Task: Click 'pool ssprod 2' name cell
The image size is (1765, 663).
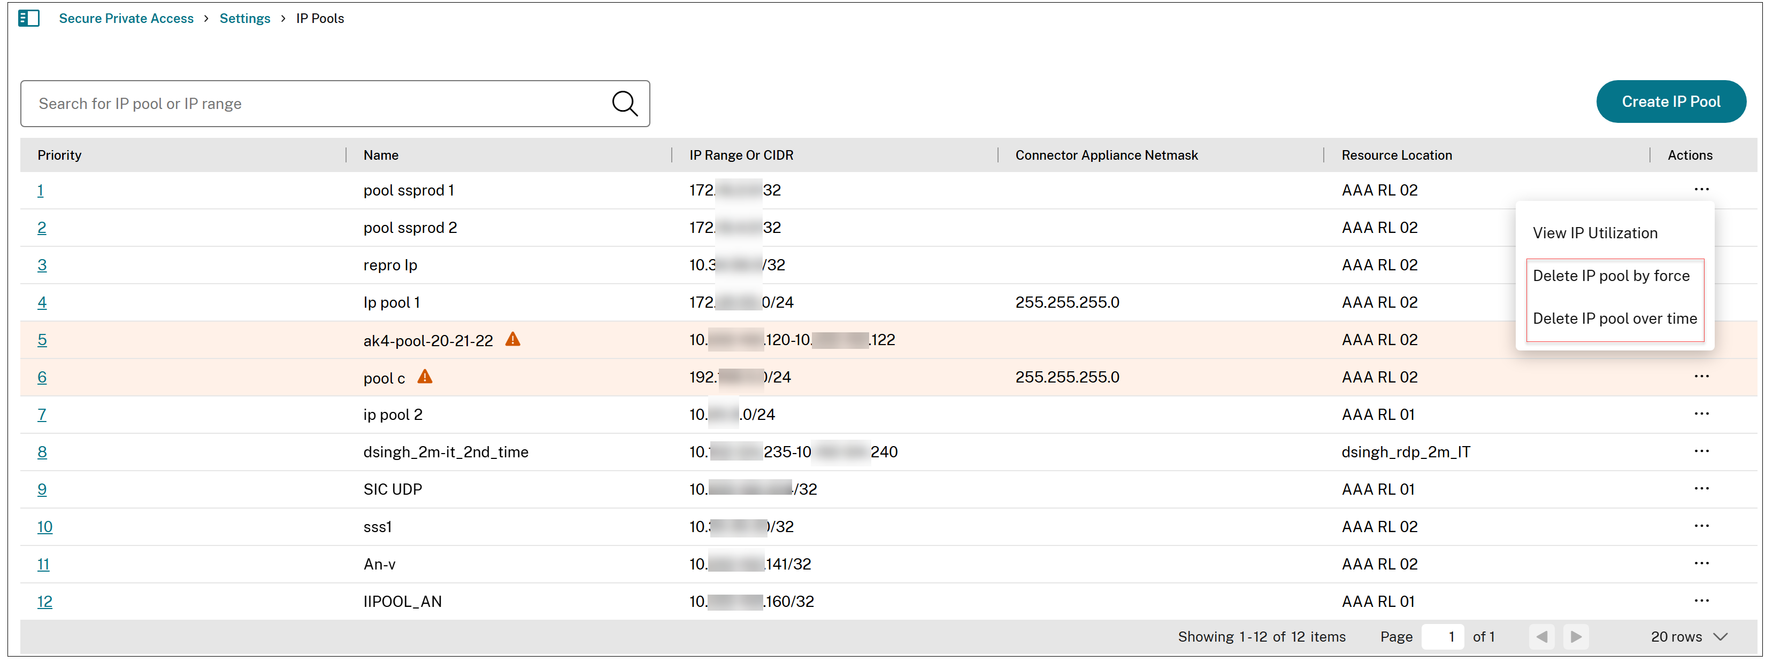Action: tap(410, 228)
